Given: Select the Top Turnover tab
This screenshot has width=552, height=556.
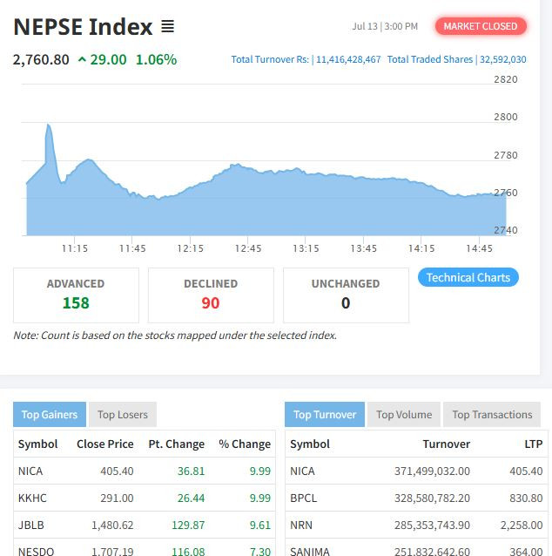Looking at the screenshot, I should (324, 415).
